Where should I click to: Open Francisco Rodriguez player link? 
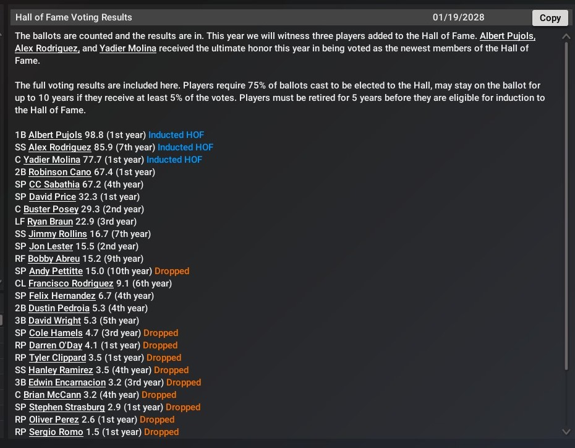pos(71,283)
